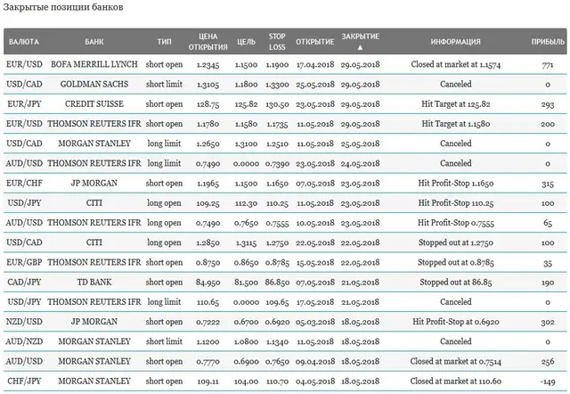Click 'Hit Profit-Stop 1.1650' info
The width and height of the screenshot is (570, 394).
(x=455, y=183)
